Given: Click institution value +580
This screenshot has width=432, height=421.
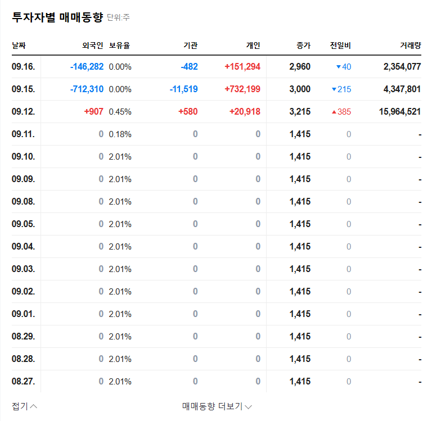Looking at the screenshot, I should [188, 111].
